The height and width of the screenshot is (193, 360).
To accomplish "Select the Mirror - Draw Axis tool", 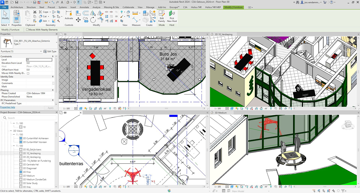I will [100, 13].
